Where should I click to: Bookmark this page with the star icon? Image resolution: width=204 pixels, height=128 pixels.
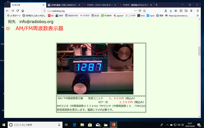[x=144, y=11]
